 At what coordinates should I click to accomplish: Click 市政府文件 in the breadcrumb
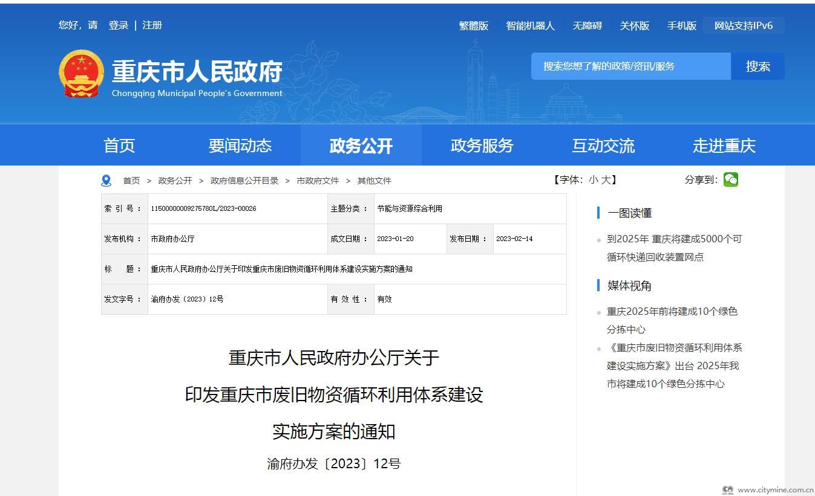[318, 181]
